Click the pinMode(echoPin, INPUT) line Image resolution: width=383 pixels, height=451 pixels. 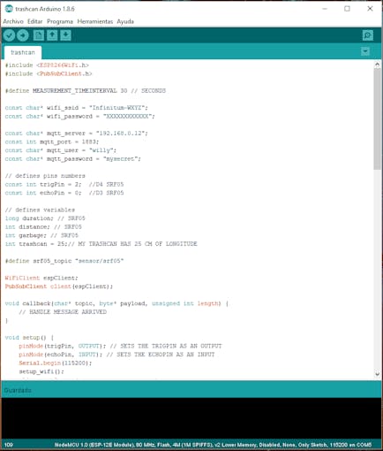point(116,355)
